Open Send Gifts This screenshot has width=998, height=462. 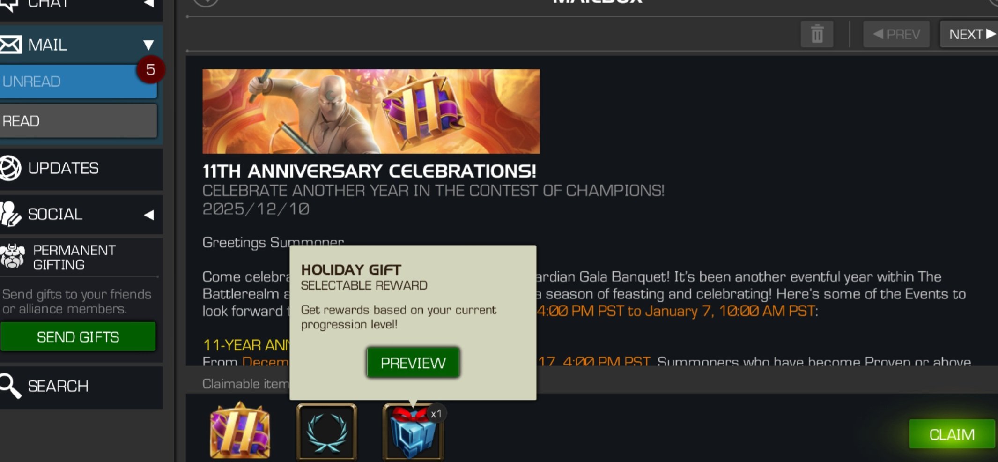[x=78, y=337]
